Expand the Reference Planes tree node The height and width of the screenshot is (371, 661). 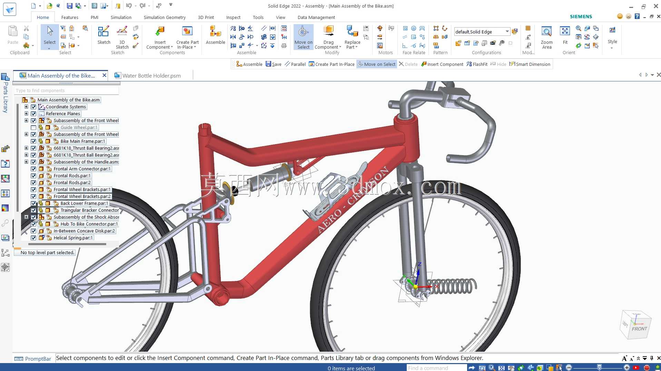[26, 114]
